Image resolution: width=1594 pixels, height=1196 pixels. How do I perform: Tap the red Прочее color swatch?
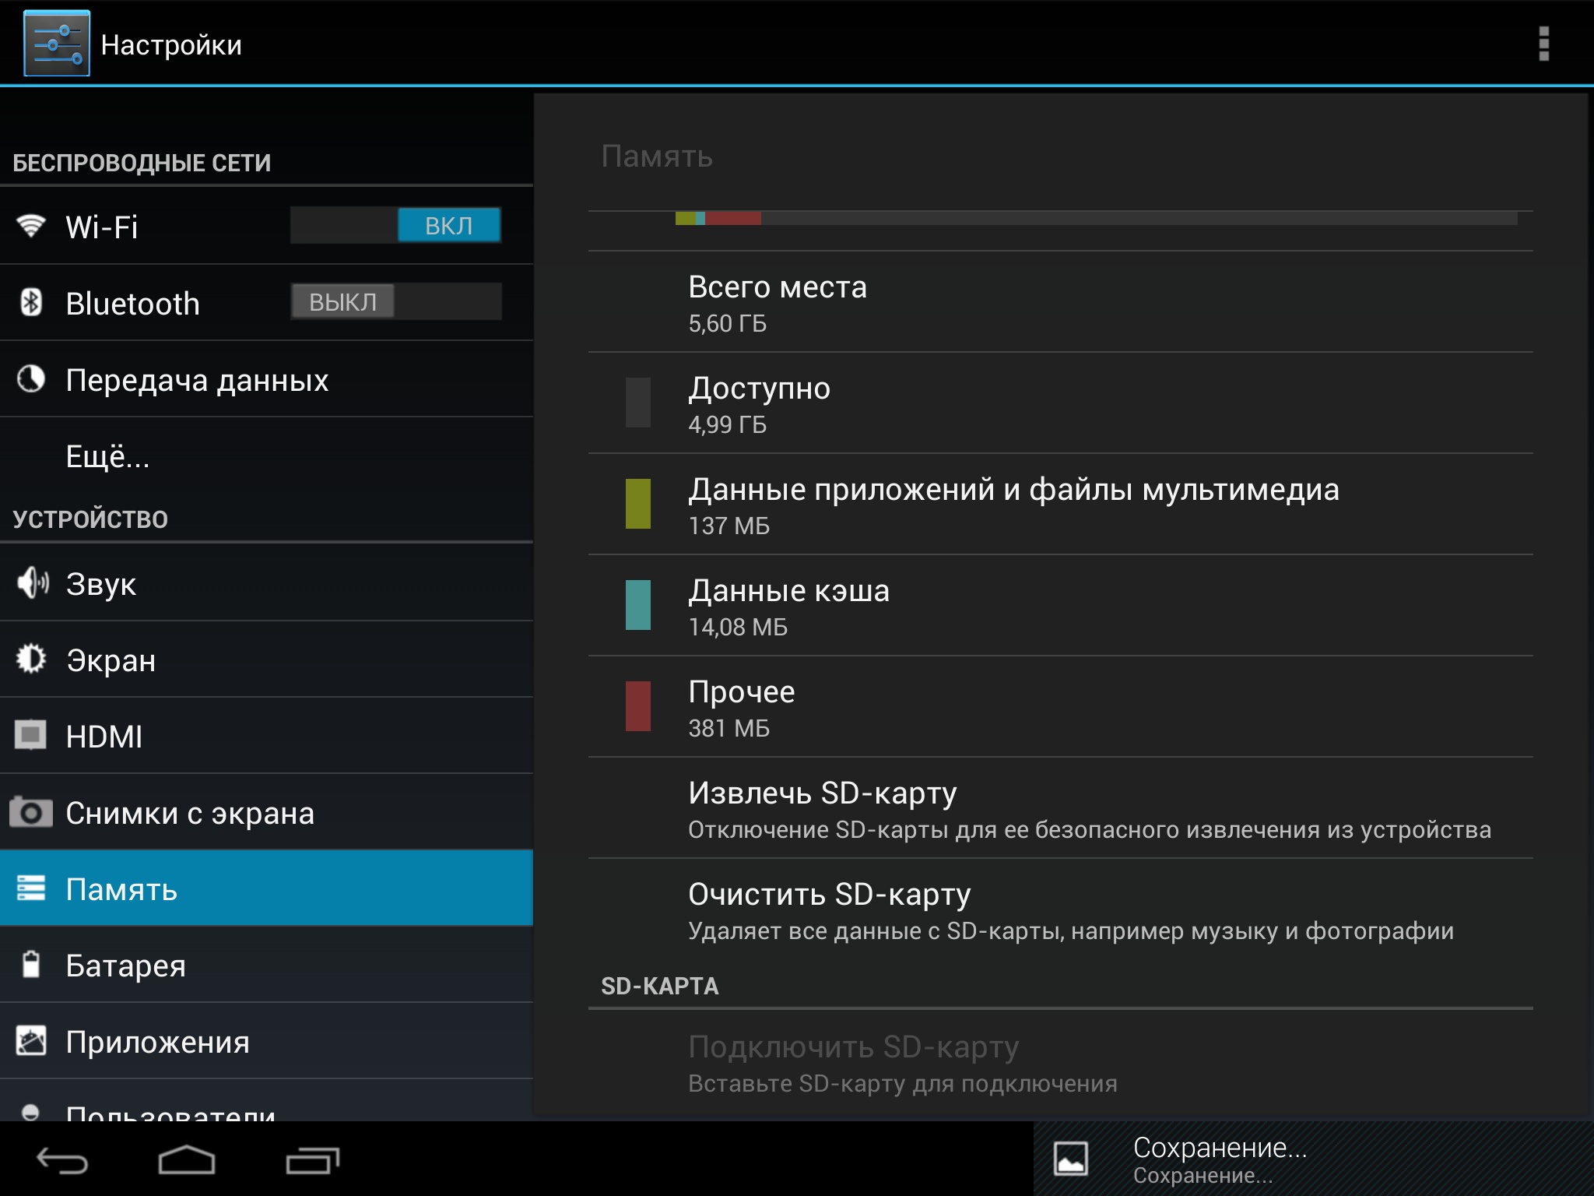point(637,706)
